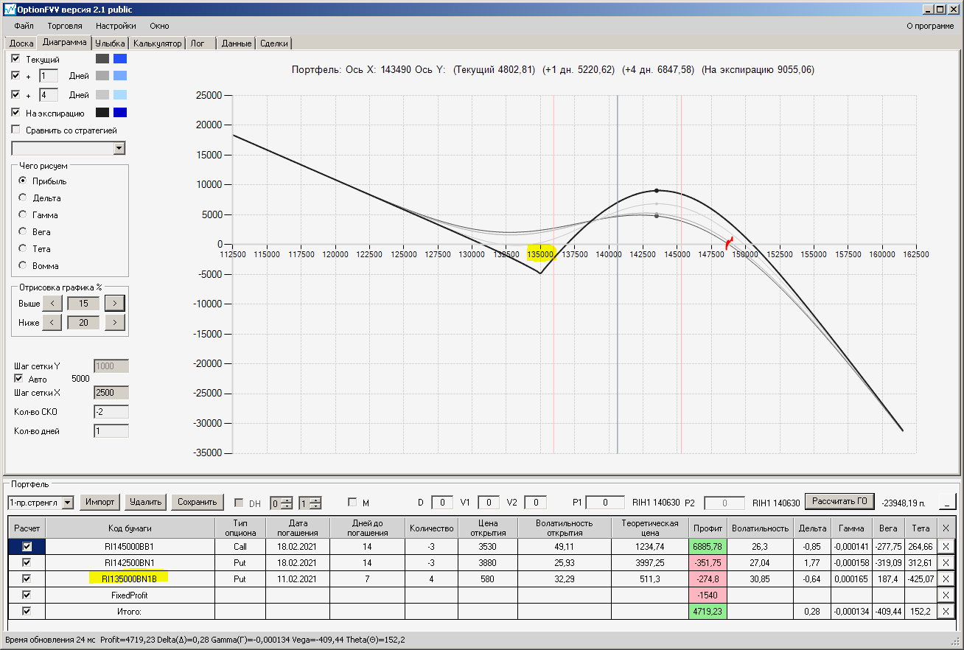This screenshot has height=650, width=964.
Task: Switch to the Улыбка tab
Action: click(111, 43)
